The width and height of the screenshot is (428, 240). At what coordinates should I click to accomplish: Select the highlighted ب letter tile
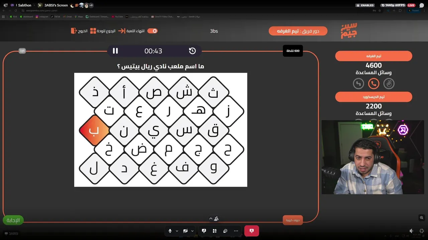tap(94, 130)
